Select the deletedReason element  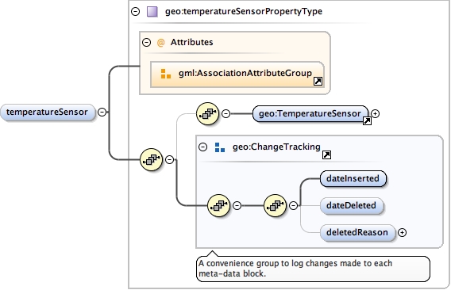click(x=357, y=233)
